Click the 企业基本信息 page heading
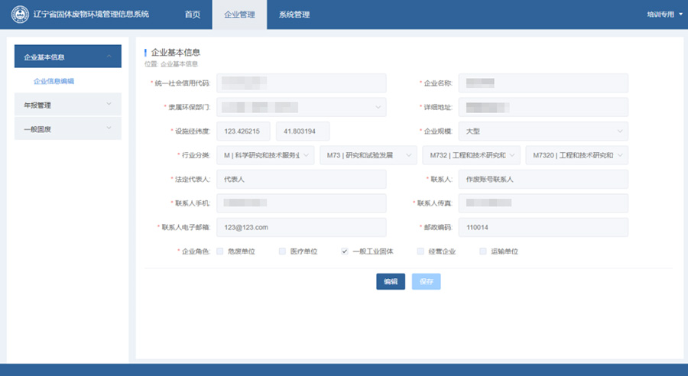Viewport: 688px width, 376px height. [x=176, y=53]
